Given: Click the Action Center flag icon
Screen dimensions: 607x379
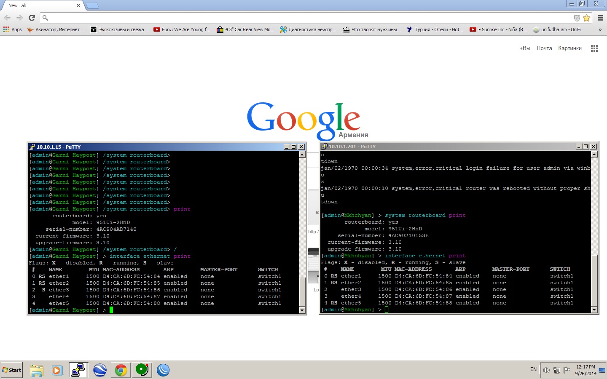Looking at the screenshot, I should [567, 370].
